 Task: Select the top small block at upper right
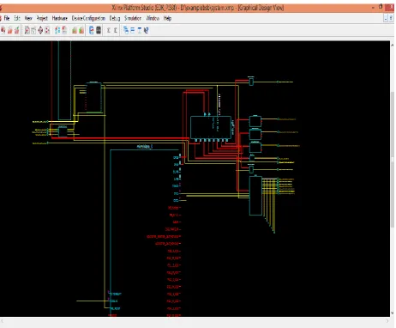coord(251,82)
